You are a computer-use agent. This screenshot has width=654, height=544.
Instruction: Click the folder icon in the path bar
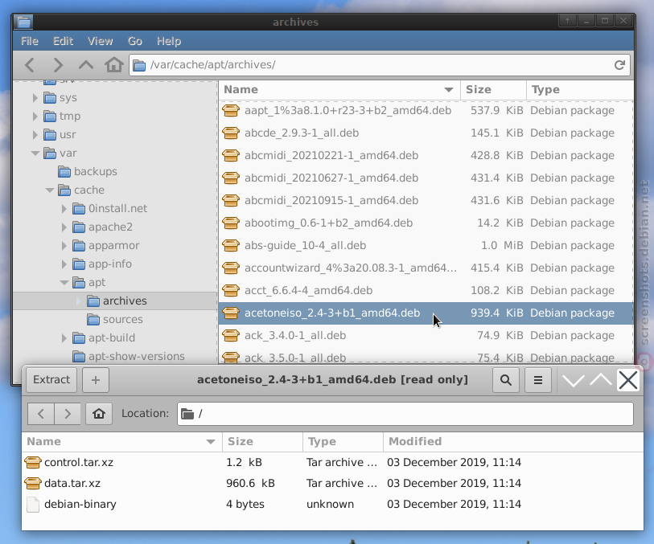(x=139, y=65)
